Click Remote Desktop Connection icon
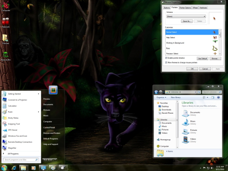The width and height of the screenshot is (228, 171). [x=5, y=142]
